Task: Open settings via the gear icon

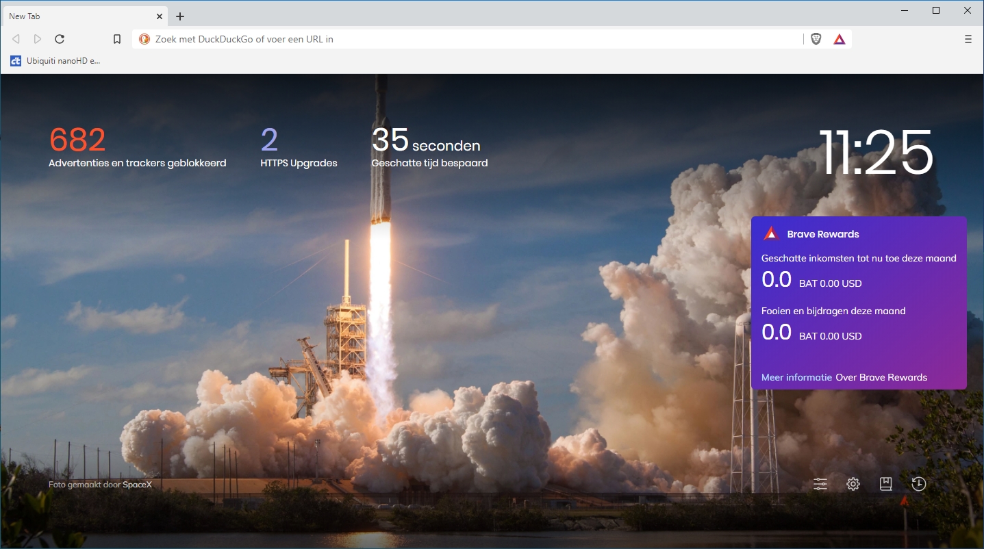Action: click(853, 484)
